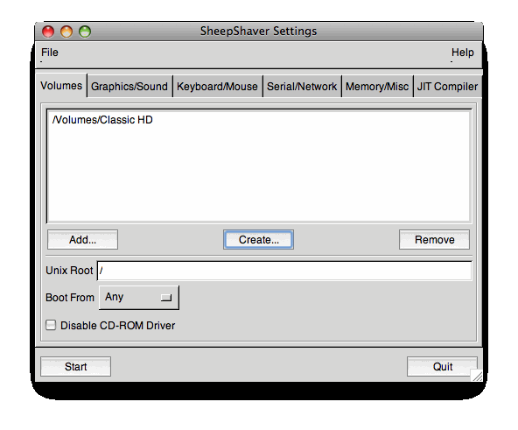Open the Help menu

pos(462,53)
